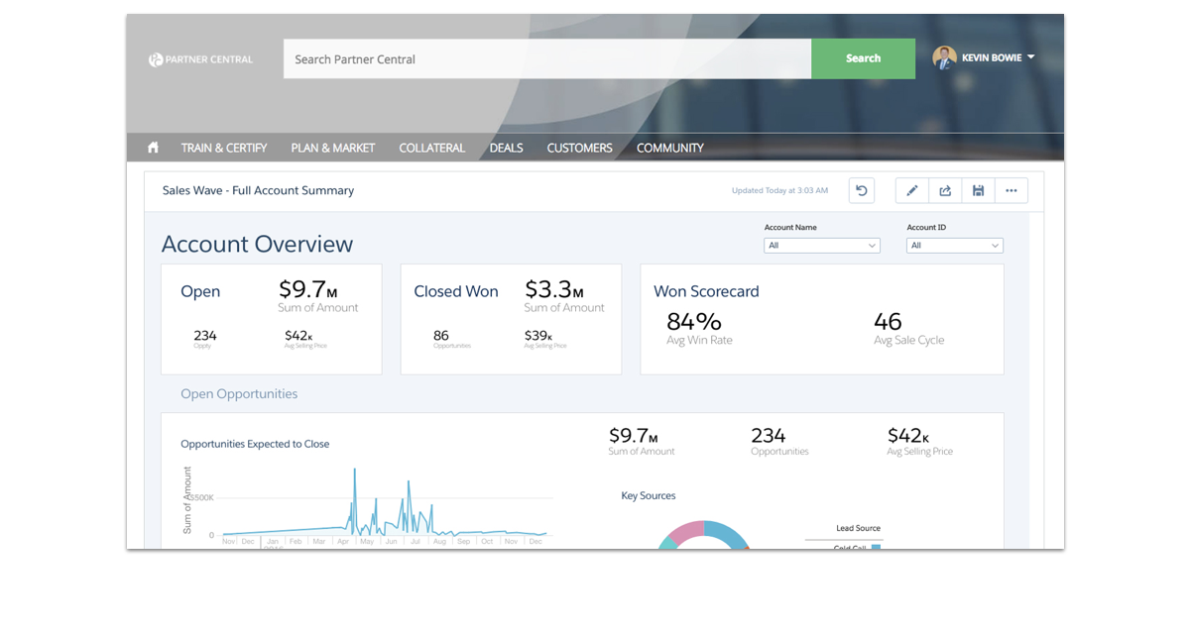Go to the Deals tab

(x=506, y=148)
